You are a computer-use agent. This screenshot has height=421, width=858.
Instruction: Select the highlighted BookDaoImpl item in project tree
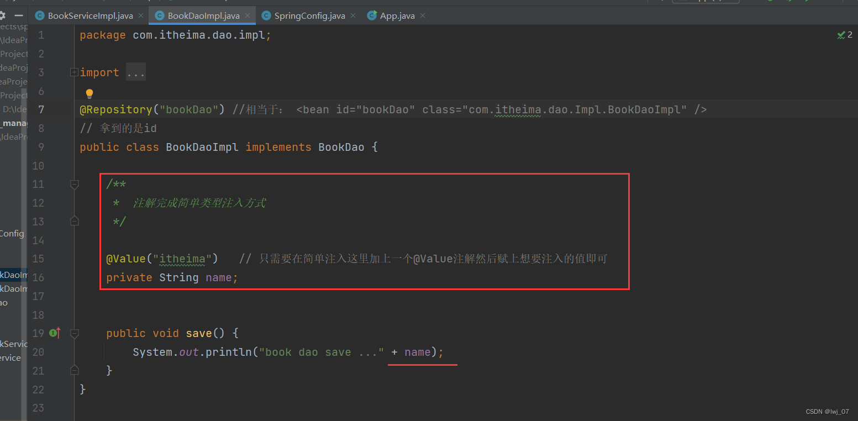[13, 275]
